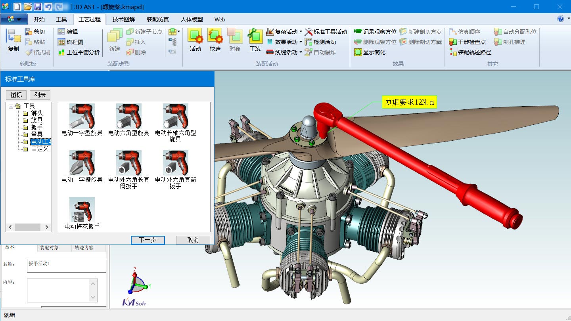Select the 装配对象 panel tab
The height and width of the screenshot is (321, 571).
(50, 247)
